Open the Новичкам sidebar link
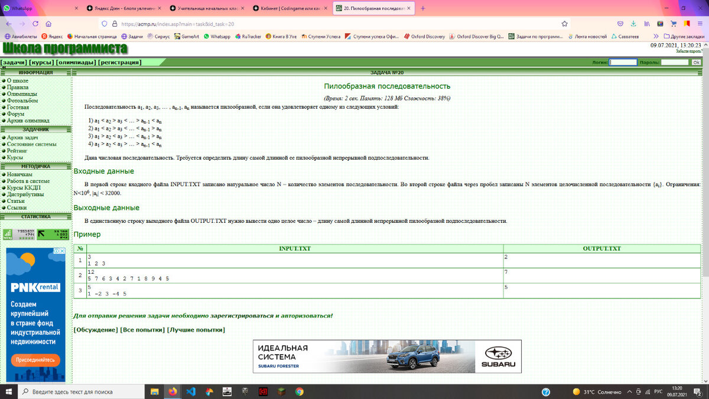Viewport: 709px width, 399px height. tap(19, 174)
